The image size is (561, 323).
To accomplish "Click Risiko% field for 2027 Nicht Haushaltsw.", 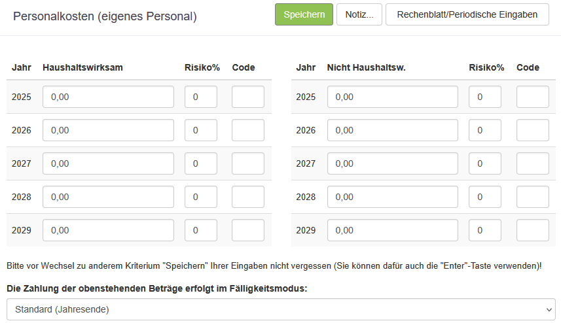I will pos(485,163).
